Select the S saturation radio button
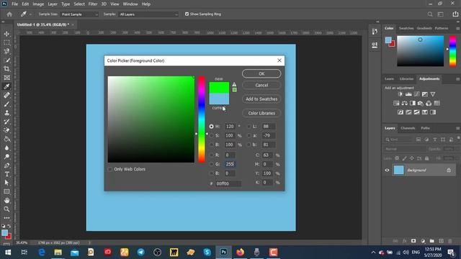 point(211,136)
